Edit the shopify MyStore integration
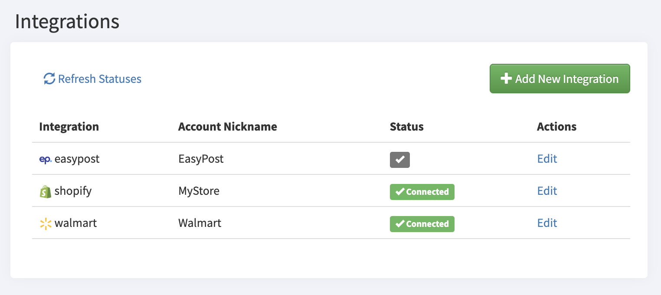661x295 pixels. tap(546, 191)
